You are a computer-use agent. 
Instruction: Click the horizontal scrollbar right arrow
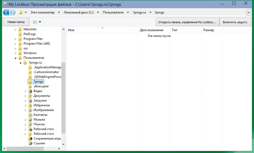59,149
